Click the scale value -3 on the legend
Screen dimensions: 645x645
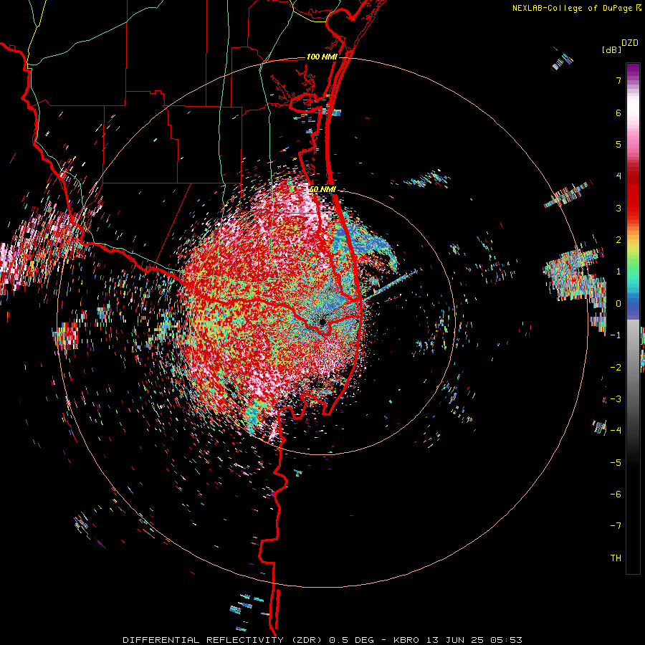[x=616, y=399]
